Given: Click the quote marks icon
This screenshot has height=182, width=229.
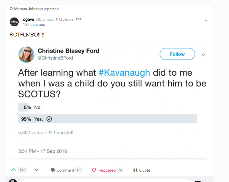Looking at the screenshot, I should (x=135, y=170).
